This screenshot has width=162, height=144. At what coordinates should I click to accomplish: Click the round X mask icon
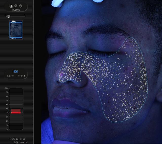click(x=16, y=6)
